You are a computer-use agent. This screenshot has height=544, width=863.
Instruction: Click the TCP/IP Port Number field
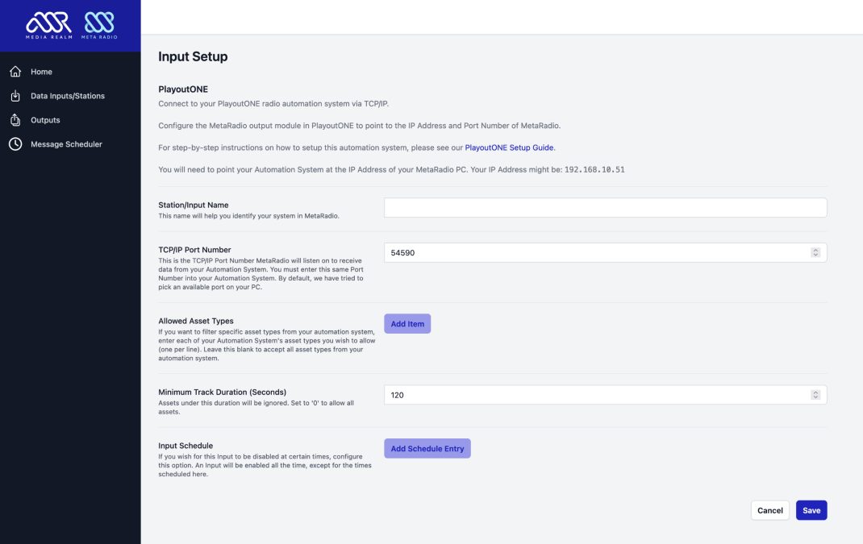pos(597,253)
